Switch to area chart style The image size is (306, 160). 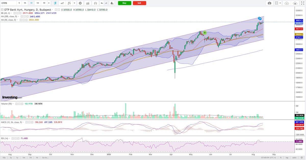pyautogui.click(x=62, y=3)
